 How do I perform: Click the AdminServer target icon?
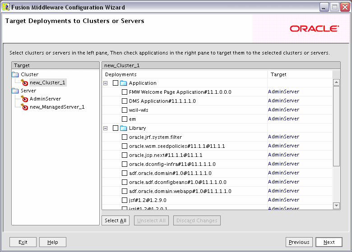(24, 99)
